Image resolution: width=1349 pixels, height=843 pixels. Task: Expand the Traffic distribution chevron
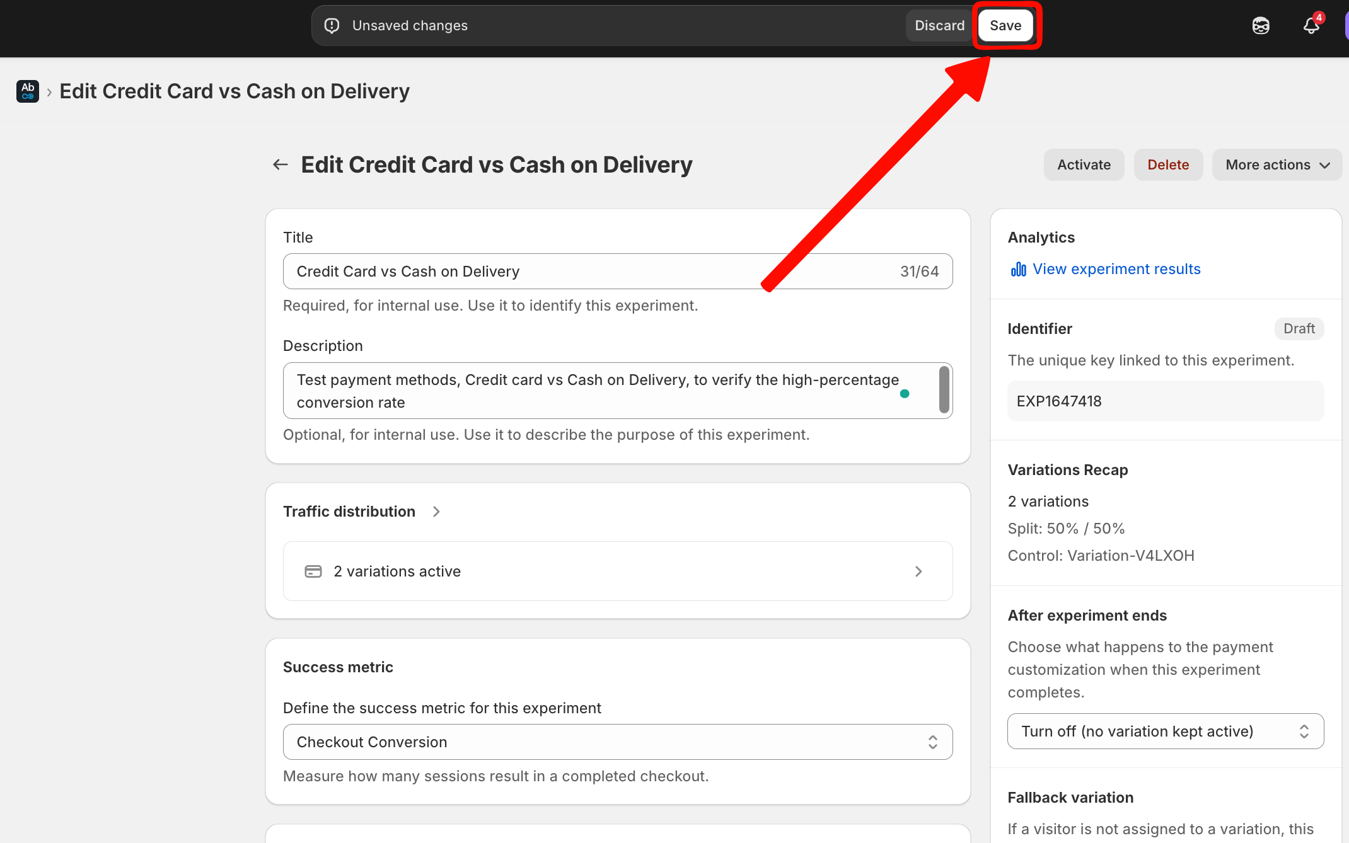click(x=436, y=512)
